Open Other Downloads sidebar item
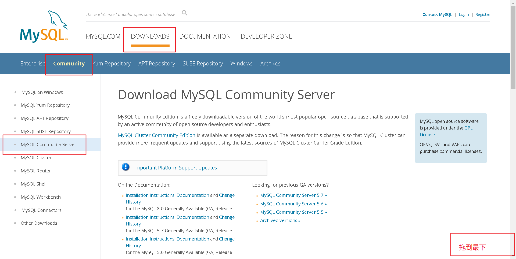 coord(39,223)
